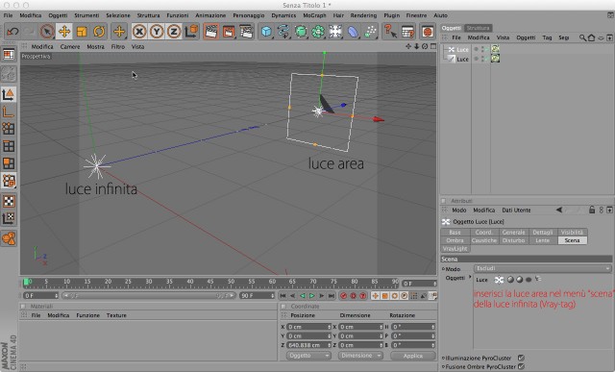Open the Struttura tab in the object manager
Screen dimensions: 615x372
[479, 28]
